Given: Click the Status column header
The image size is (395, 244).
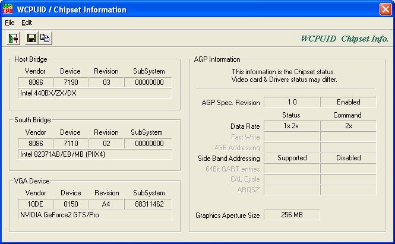Looking at the screenshot, I should (x=291, y=115).
